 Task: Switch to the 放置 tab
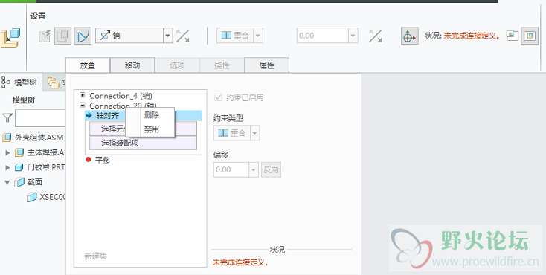(x=88, y=65)
